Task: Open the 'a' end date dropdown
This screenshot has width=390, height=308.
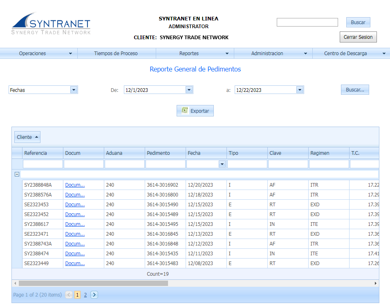Action: 300,90
